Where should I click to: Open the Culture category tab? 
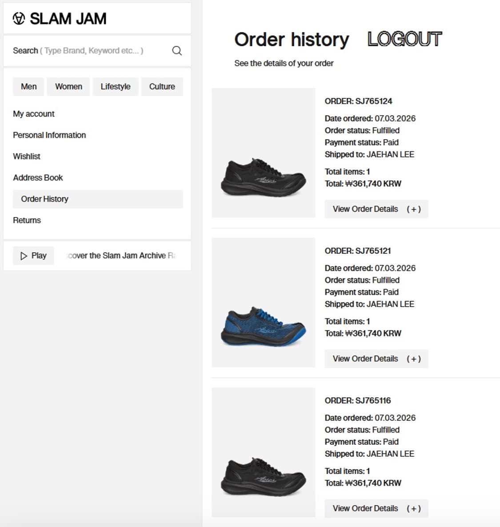pos(162,87)
